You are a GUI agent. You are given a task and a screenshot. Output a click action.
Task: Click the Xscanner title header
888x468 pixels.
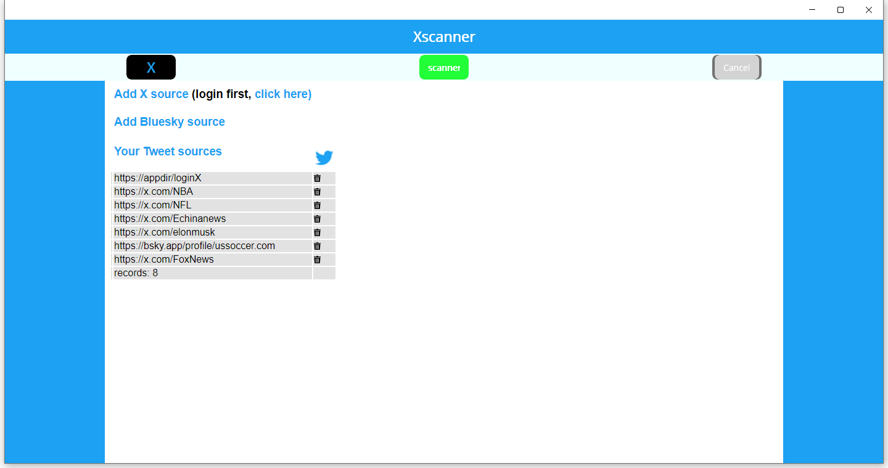tap(444, 36)
